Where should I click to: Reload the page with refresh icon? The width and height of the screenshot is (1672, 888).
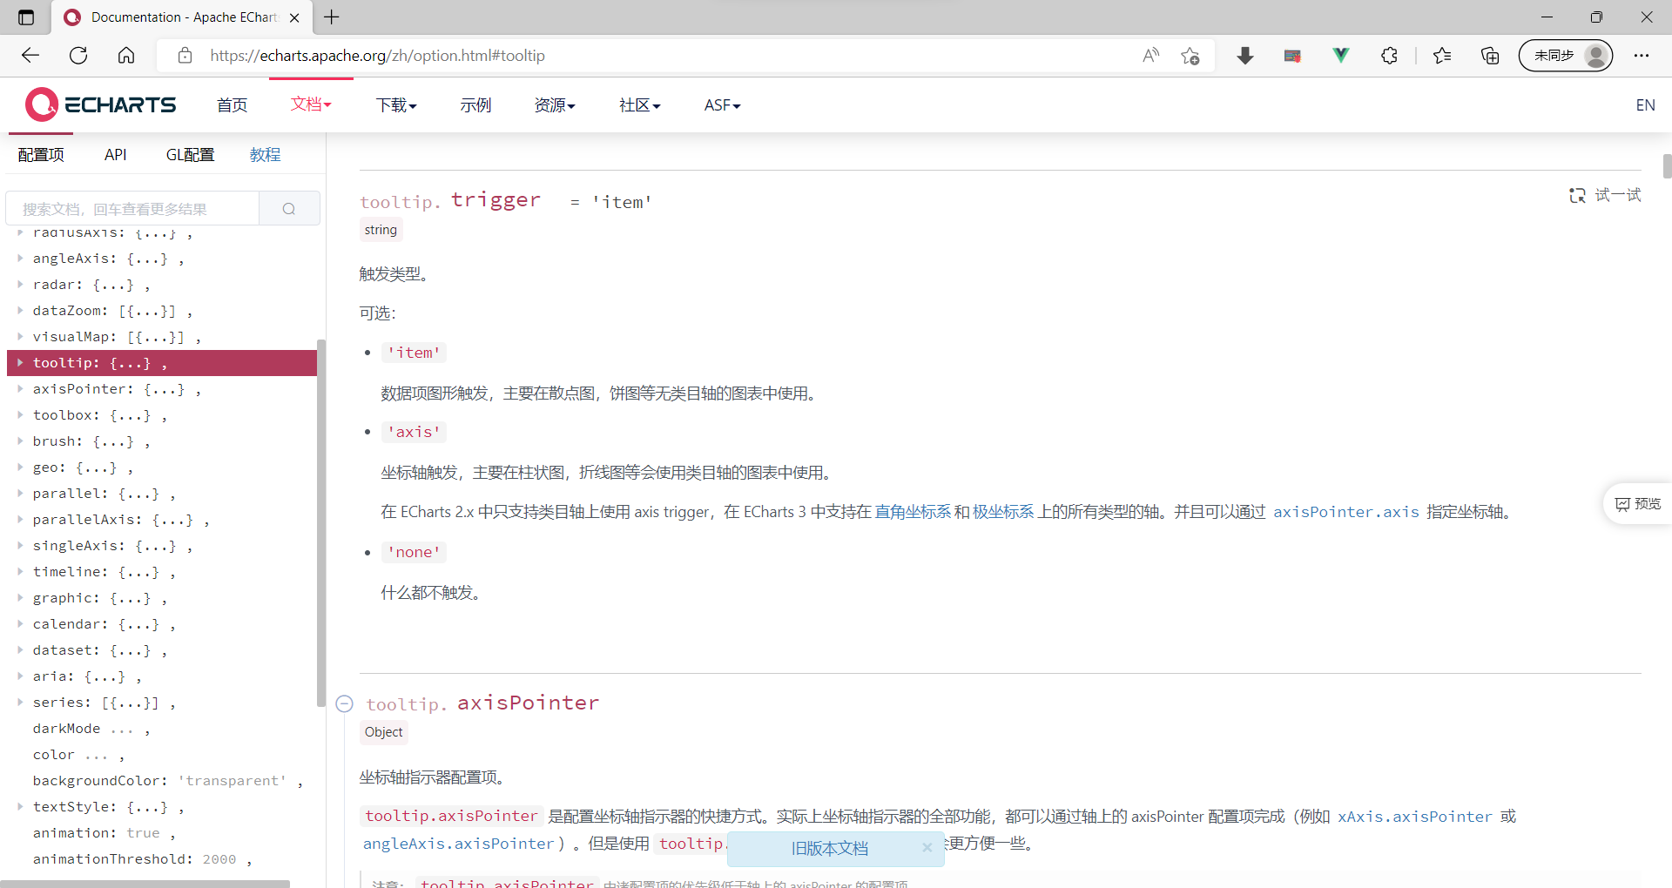pos(78,56)
